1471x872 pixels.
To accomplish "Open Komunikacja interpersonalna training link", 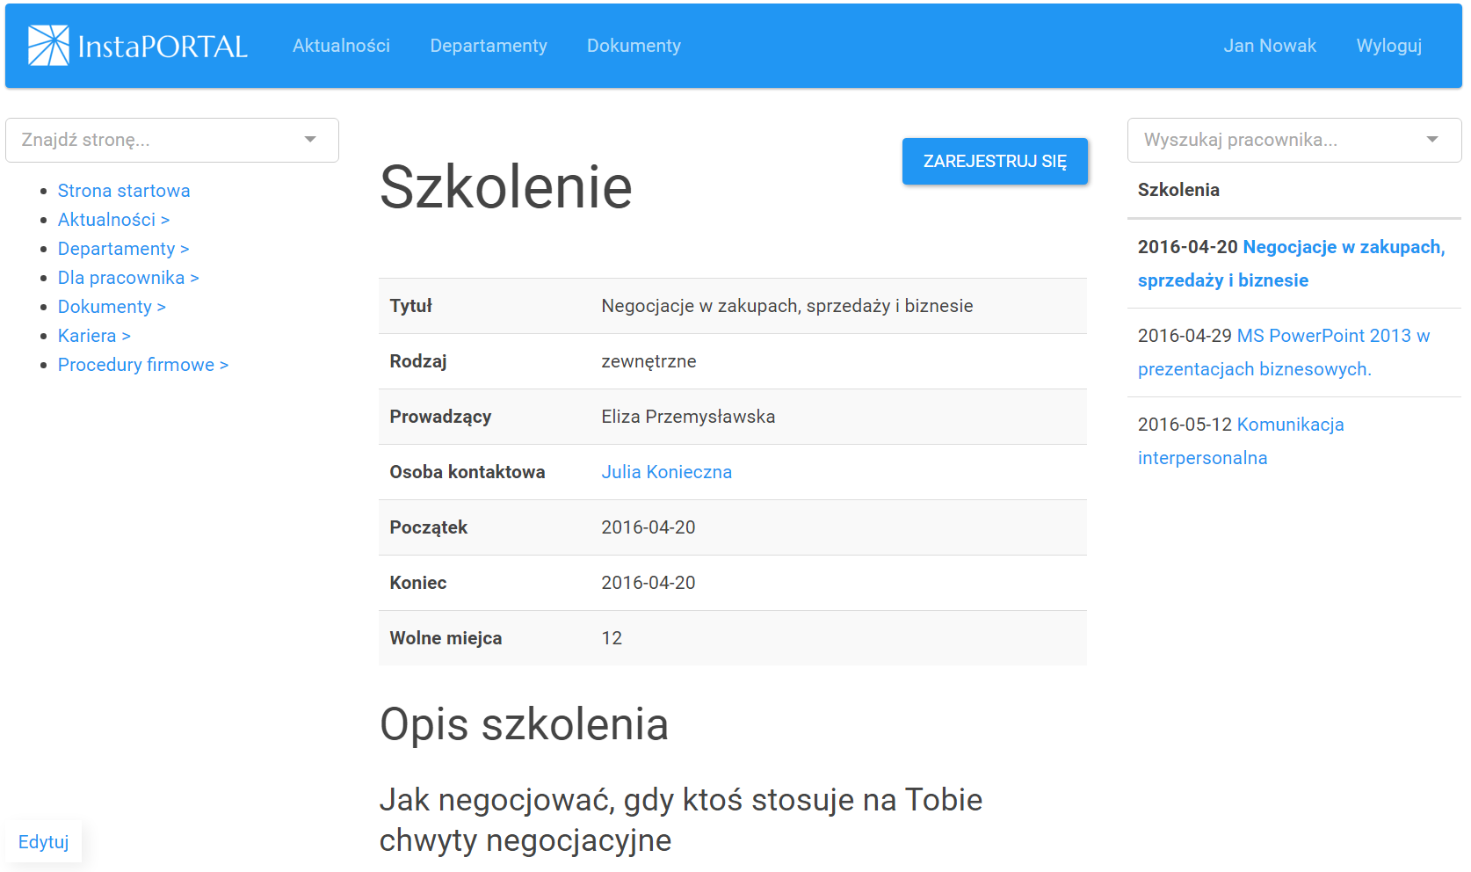I will 1289,425.
